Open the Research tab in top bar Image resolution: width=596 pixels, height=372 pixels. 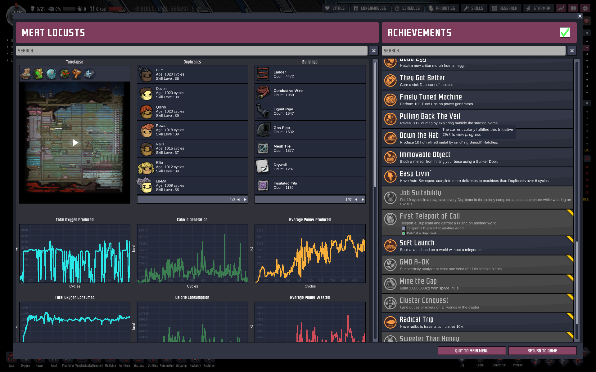[x=505, y=8]
